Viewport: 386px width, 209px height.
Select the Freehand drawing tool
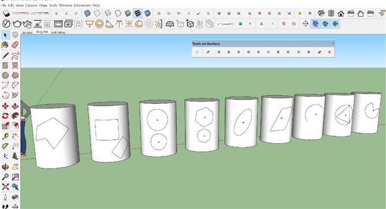click(15, 55)
